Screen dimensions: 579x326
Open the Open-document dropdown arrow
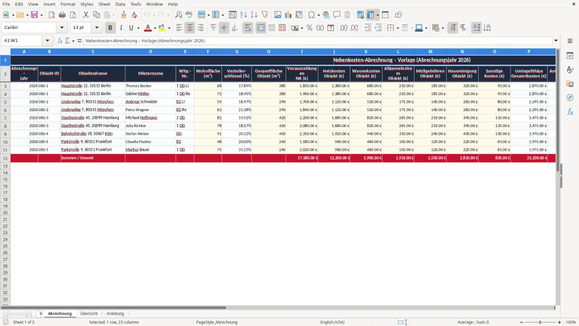pos(27,15)
